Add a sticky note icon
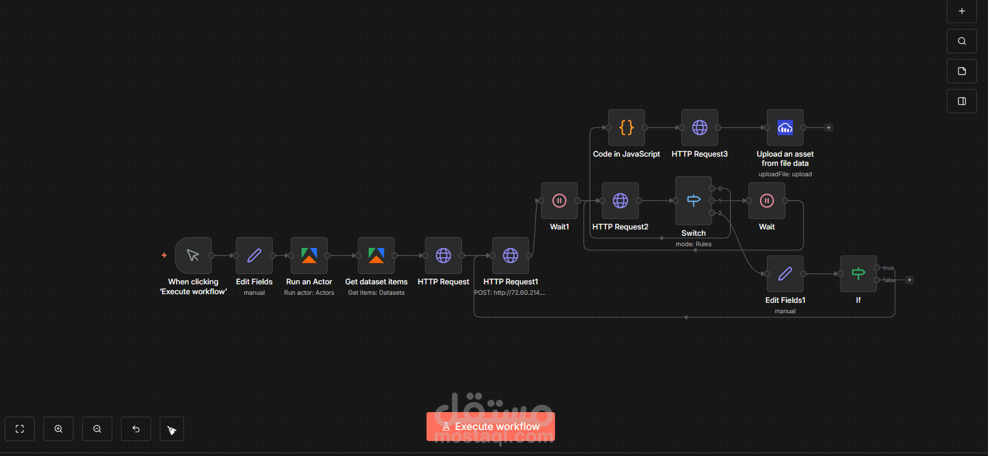 (x=962, y=71)
